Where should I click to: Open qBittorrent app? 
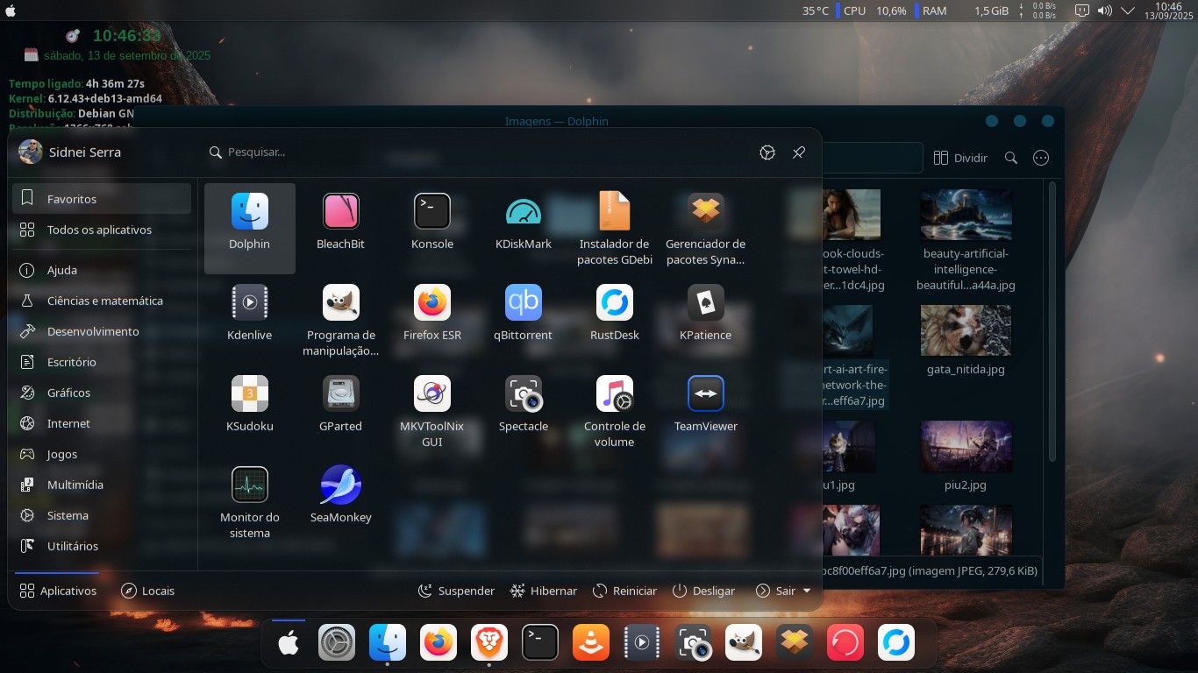(524, 319)
